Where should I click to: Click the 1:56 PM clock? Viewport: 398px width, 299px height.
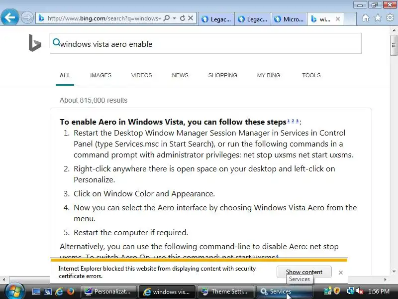(379, 292)
